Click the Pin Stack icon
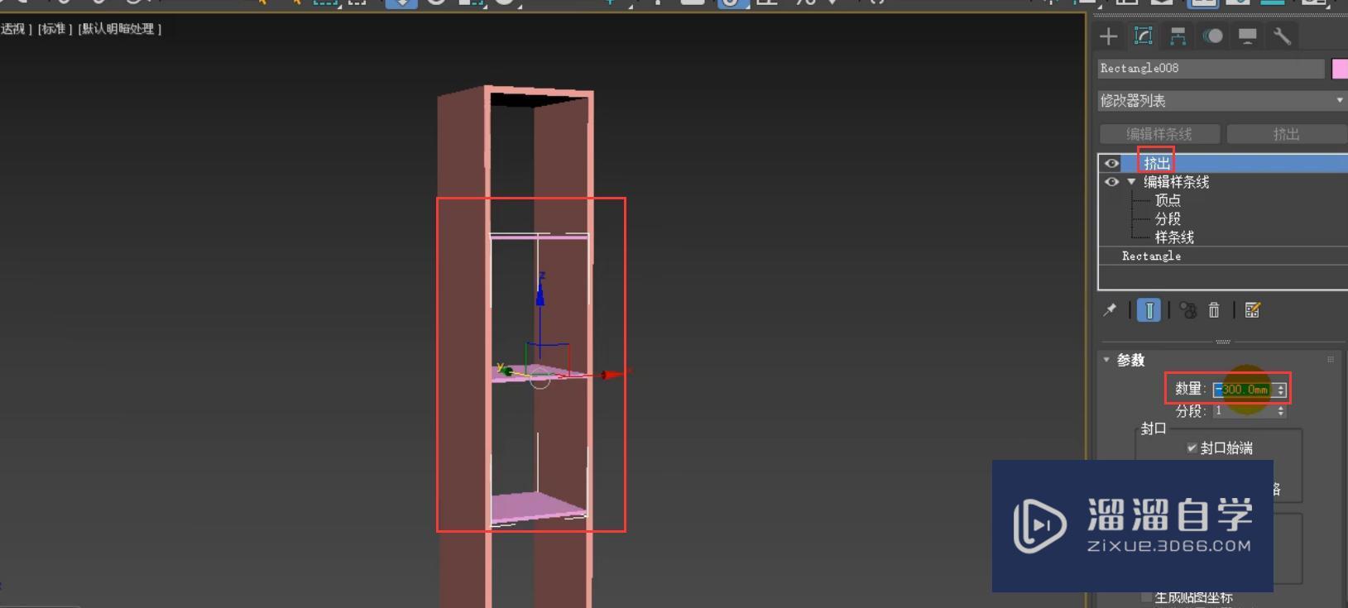The width and height of the screenshot is (1348, 608). 1110,310
